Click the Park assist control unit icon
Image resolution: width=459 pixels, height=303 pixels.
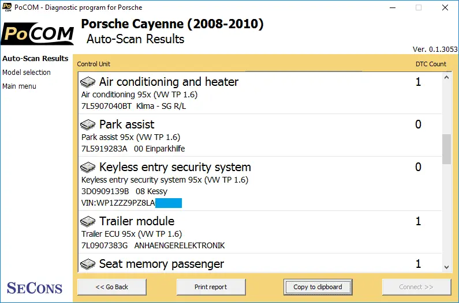click(x=88, y=125)
